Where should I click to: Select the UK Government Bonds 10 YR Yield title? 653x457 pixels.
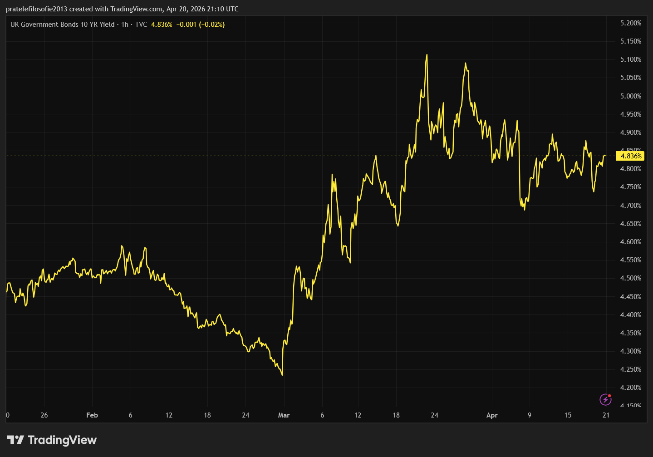tap(62, 25)
